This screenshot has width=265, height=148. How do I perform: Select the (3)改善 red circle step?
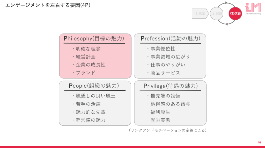235,13
